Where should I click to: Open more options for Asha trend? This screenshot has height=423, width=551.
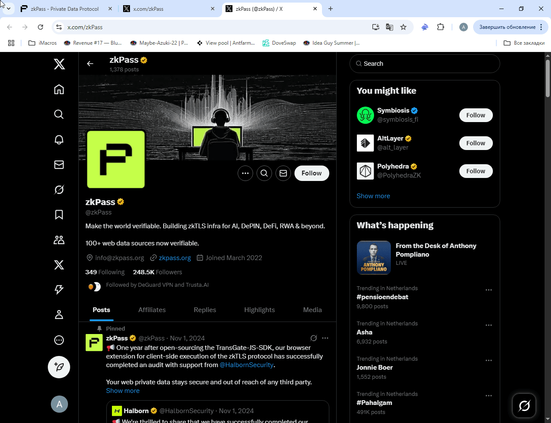click(x=489, y=325)
